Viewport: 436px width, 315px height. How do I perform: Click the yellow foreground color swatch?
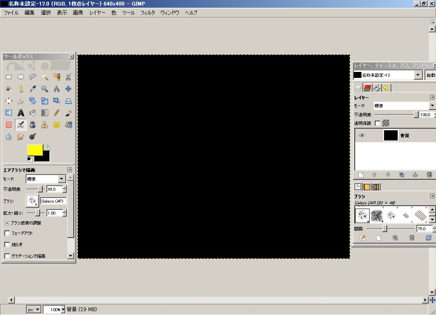[x=35, y=150]
